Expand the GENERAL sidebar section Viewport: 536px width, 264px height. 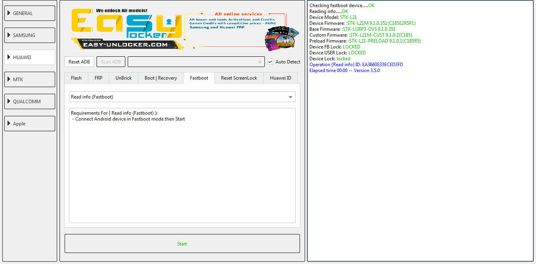(x=30, y=13)
